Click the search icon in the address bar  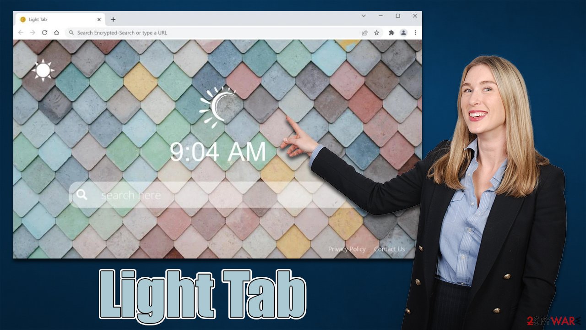click(x=72, y=33)
